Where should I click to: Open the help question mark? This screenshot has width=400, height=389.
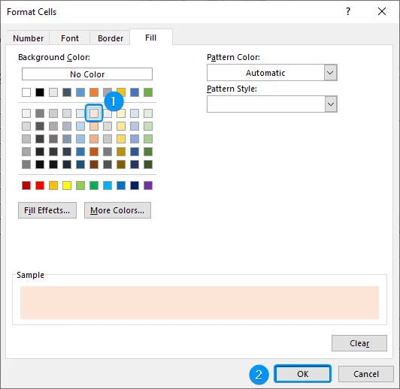click(348, 11)
